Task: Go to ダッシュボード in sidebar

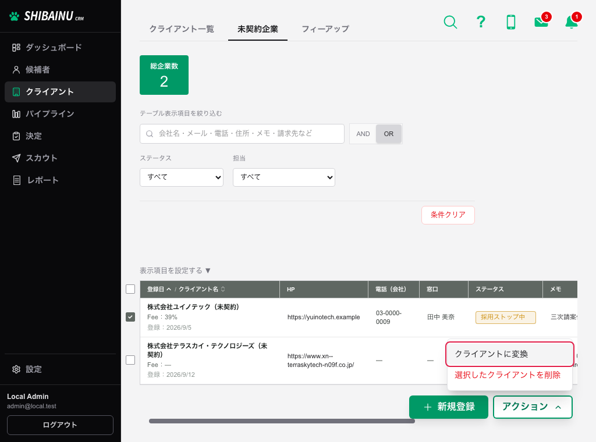Action: 60,48
